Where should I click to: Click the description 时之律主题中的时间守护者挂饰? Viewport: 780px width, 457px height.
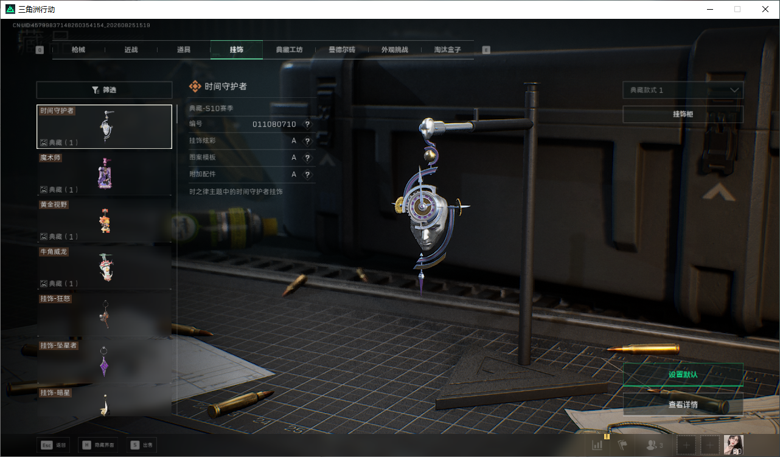[x=236, y=191]
